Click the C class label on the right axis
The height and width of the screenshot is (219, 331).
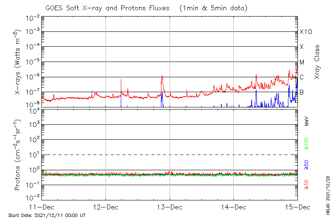pyautogui.click(x=302, y=77)
